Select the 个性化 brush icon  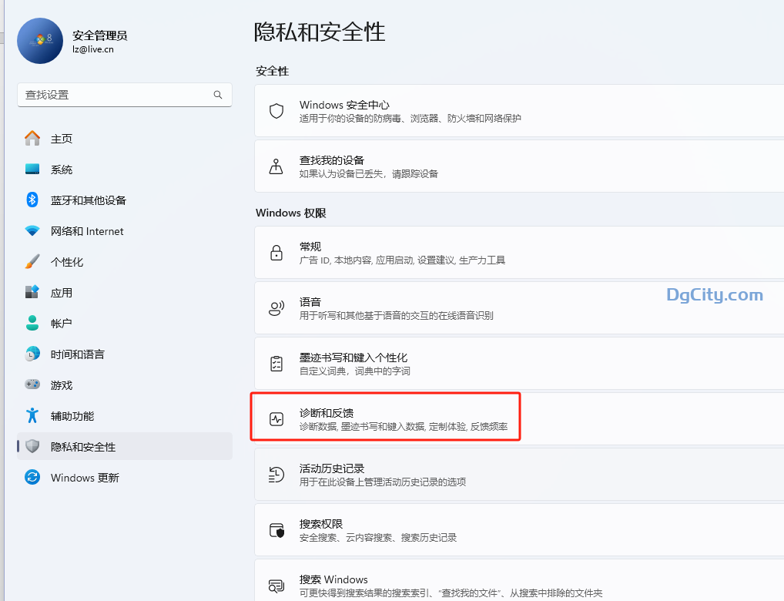(32, 261)
